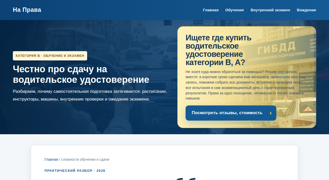Click the Категория B · Обучение и экзамен badge
329x180 pixels.
click(50, 56)
